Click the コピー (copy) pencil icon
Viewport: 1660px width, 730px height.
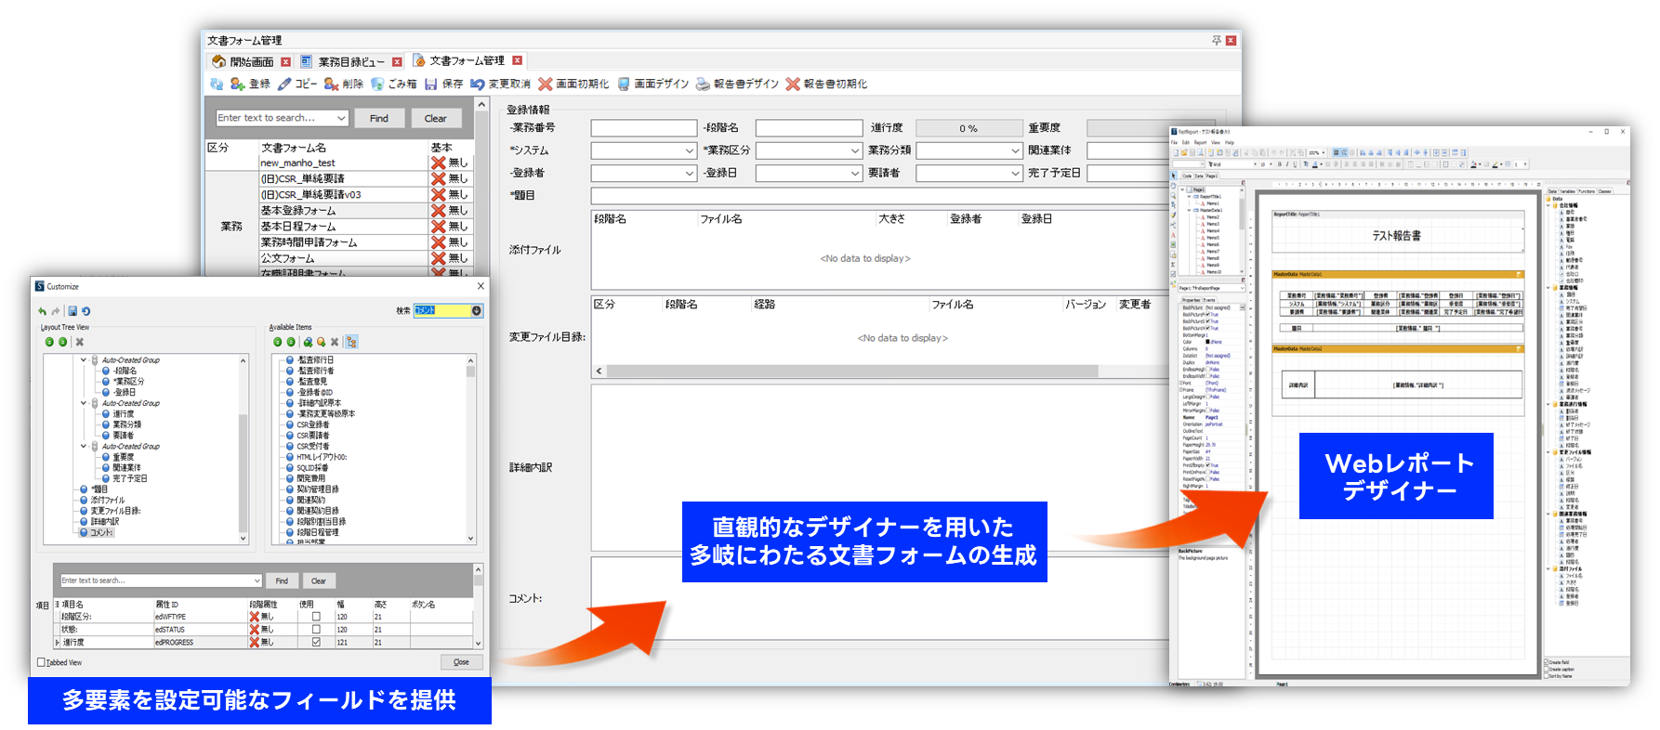tap(284, 84)
